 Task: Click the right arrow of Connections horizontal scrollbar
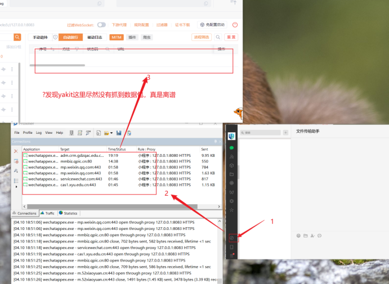pos(219,206)
